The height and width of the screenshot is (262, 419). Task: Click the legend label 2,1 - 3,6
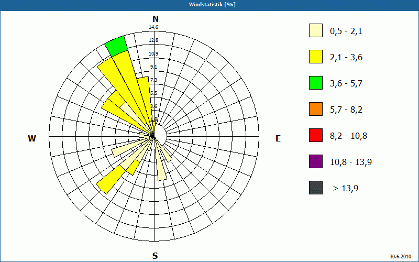(x=346, y=58)
